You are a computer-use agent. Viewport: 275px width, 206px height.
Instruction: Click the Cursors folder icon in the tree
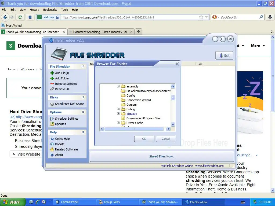[x=123, y=105]
